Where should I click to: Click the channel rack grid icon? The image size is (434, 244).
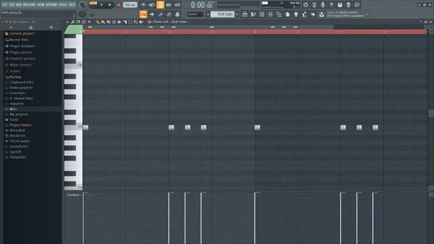262,14
